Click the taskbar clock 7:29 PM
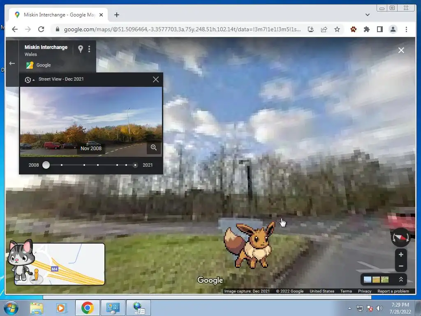 (x=400, y=305)
